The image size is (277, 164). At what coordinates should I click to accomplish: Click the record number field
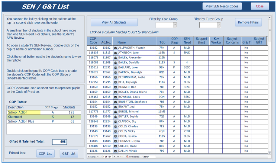107,157
